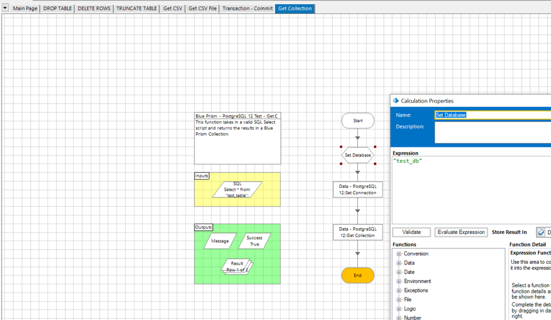Viewport: 551px width, 320px height.
Task: Click the Evaluate Expression button
Action: (461, 232)
